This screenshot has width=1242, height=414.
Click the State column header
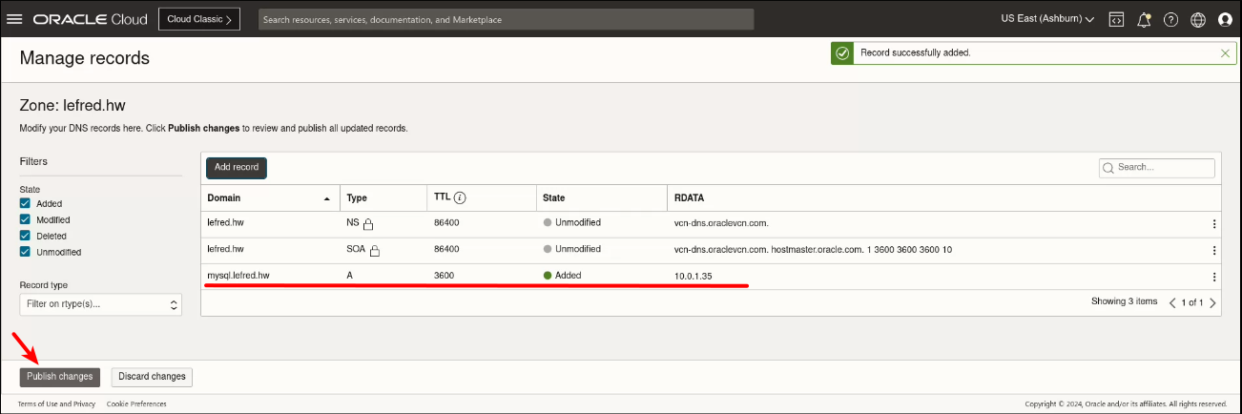coord(553,198)
